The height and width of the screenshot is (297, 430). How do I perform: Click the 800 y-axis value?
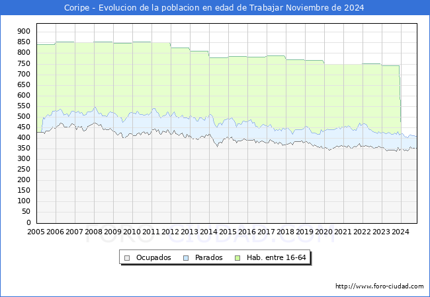(24, 53)
